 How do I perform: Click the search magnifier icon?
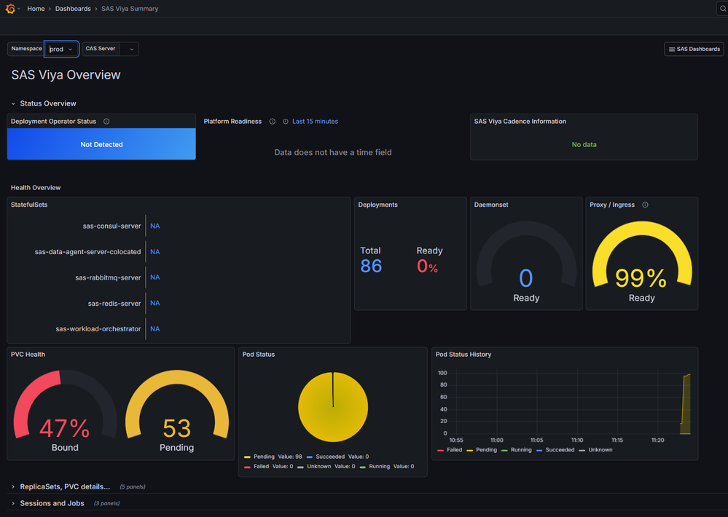pyautogui.click(x=723, y=8)
